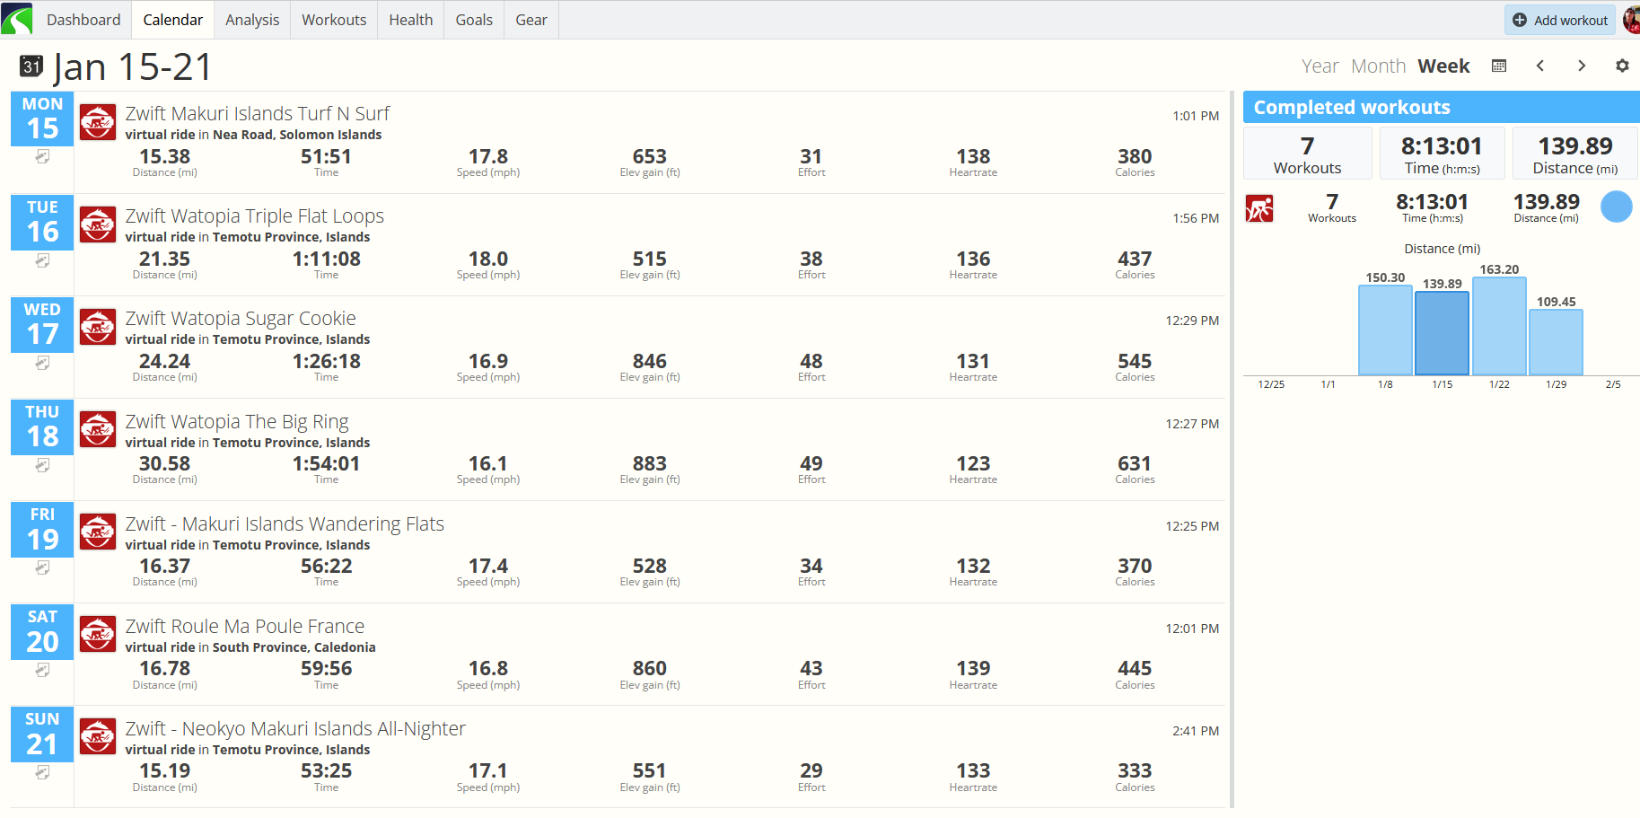Open calendar settings gear
Image resolution: width=1640 pixels, height=818 pixels.
(x=1622, y=66)
